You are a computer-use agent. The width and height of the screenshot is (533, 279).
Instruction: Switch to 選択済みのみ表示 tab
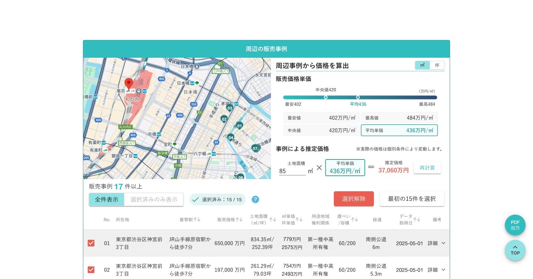(154, 199)
